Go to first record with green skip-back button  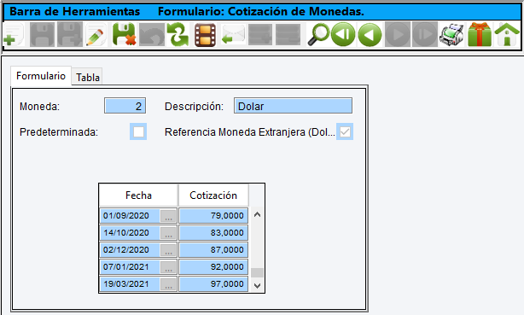(x=343, y=34)
